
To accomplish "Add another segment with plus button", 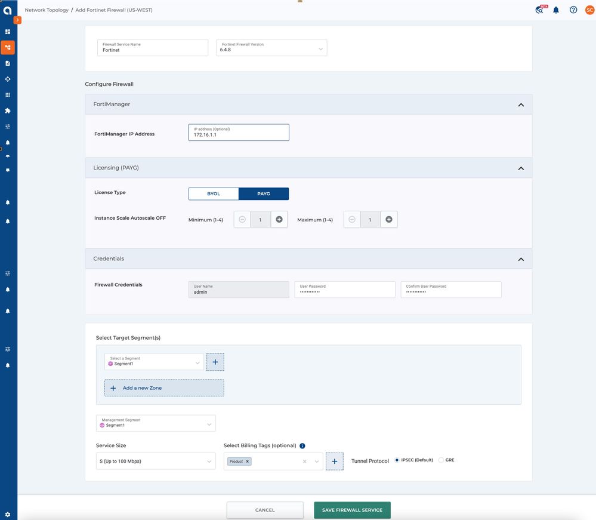I will [215, 362].
